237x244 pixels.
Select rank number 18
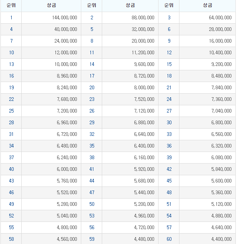point(169,76)
